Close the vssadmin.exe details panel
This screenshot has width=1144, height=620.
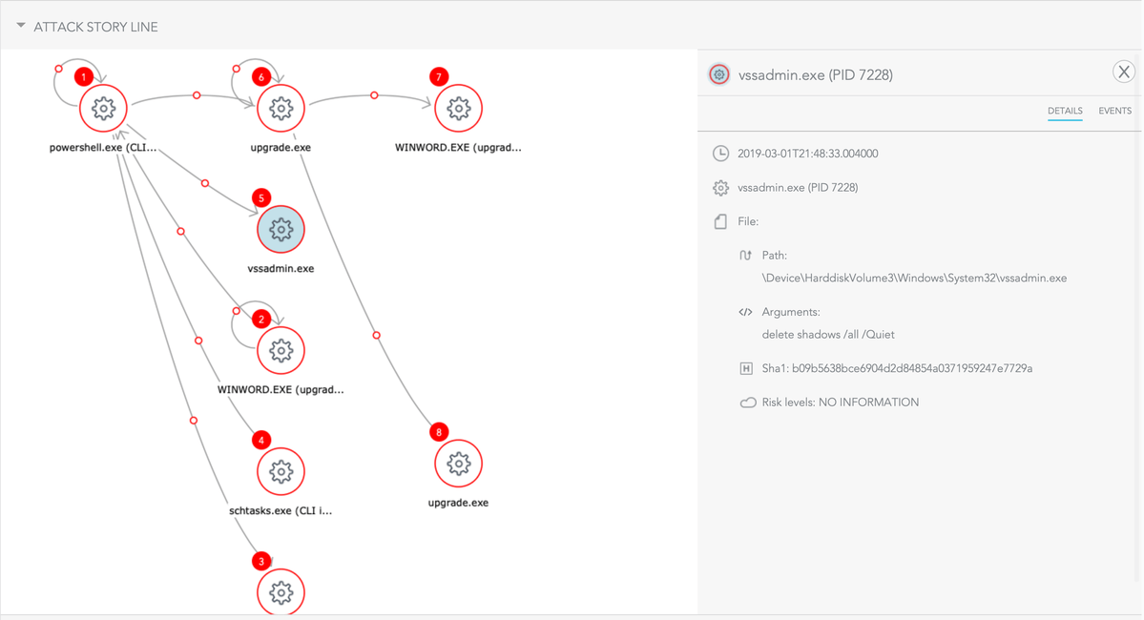pyautogui.click(x=1124, y=72)
